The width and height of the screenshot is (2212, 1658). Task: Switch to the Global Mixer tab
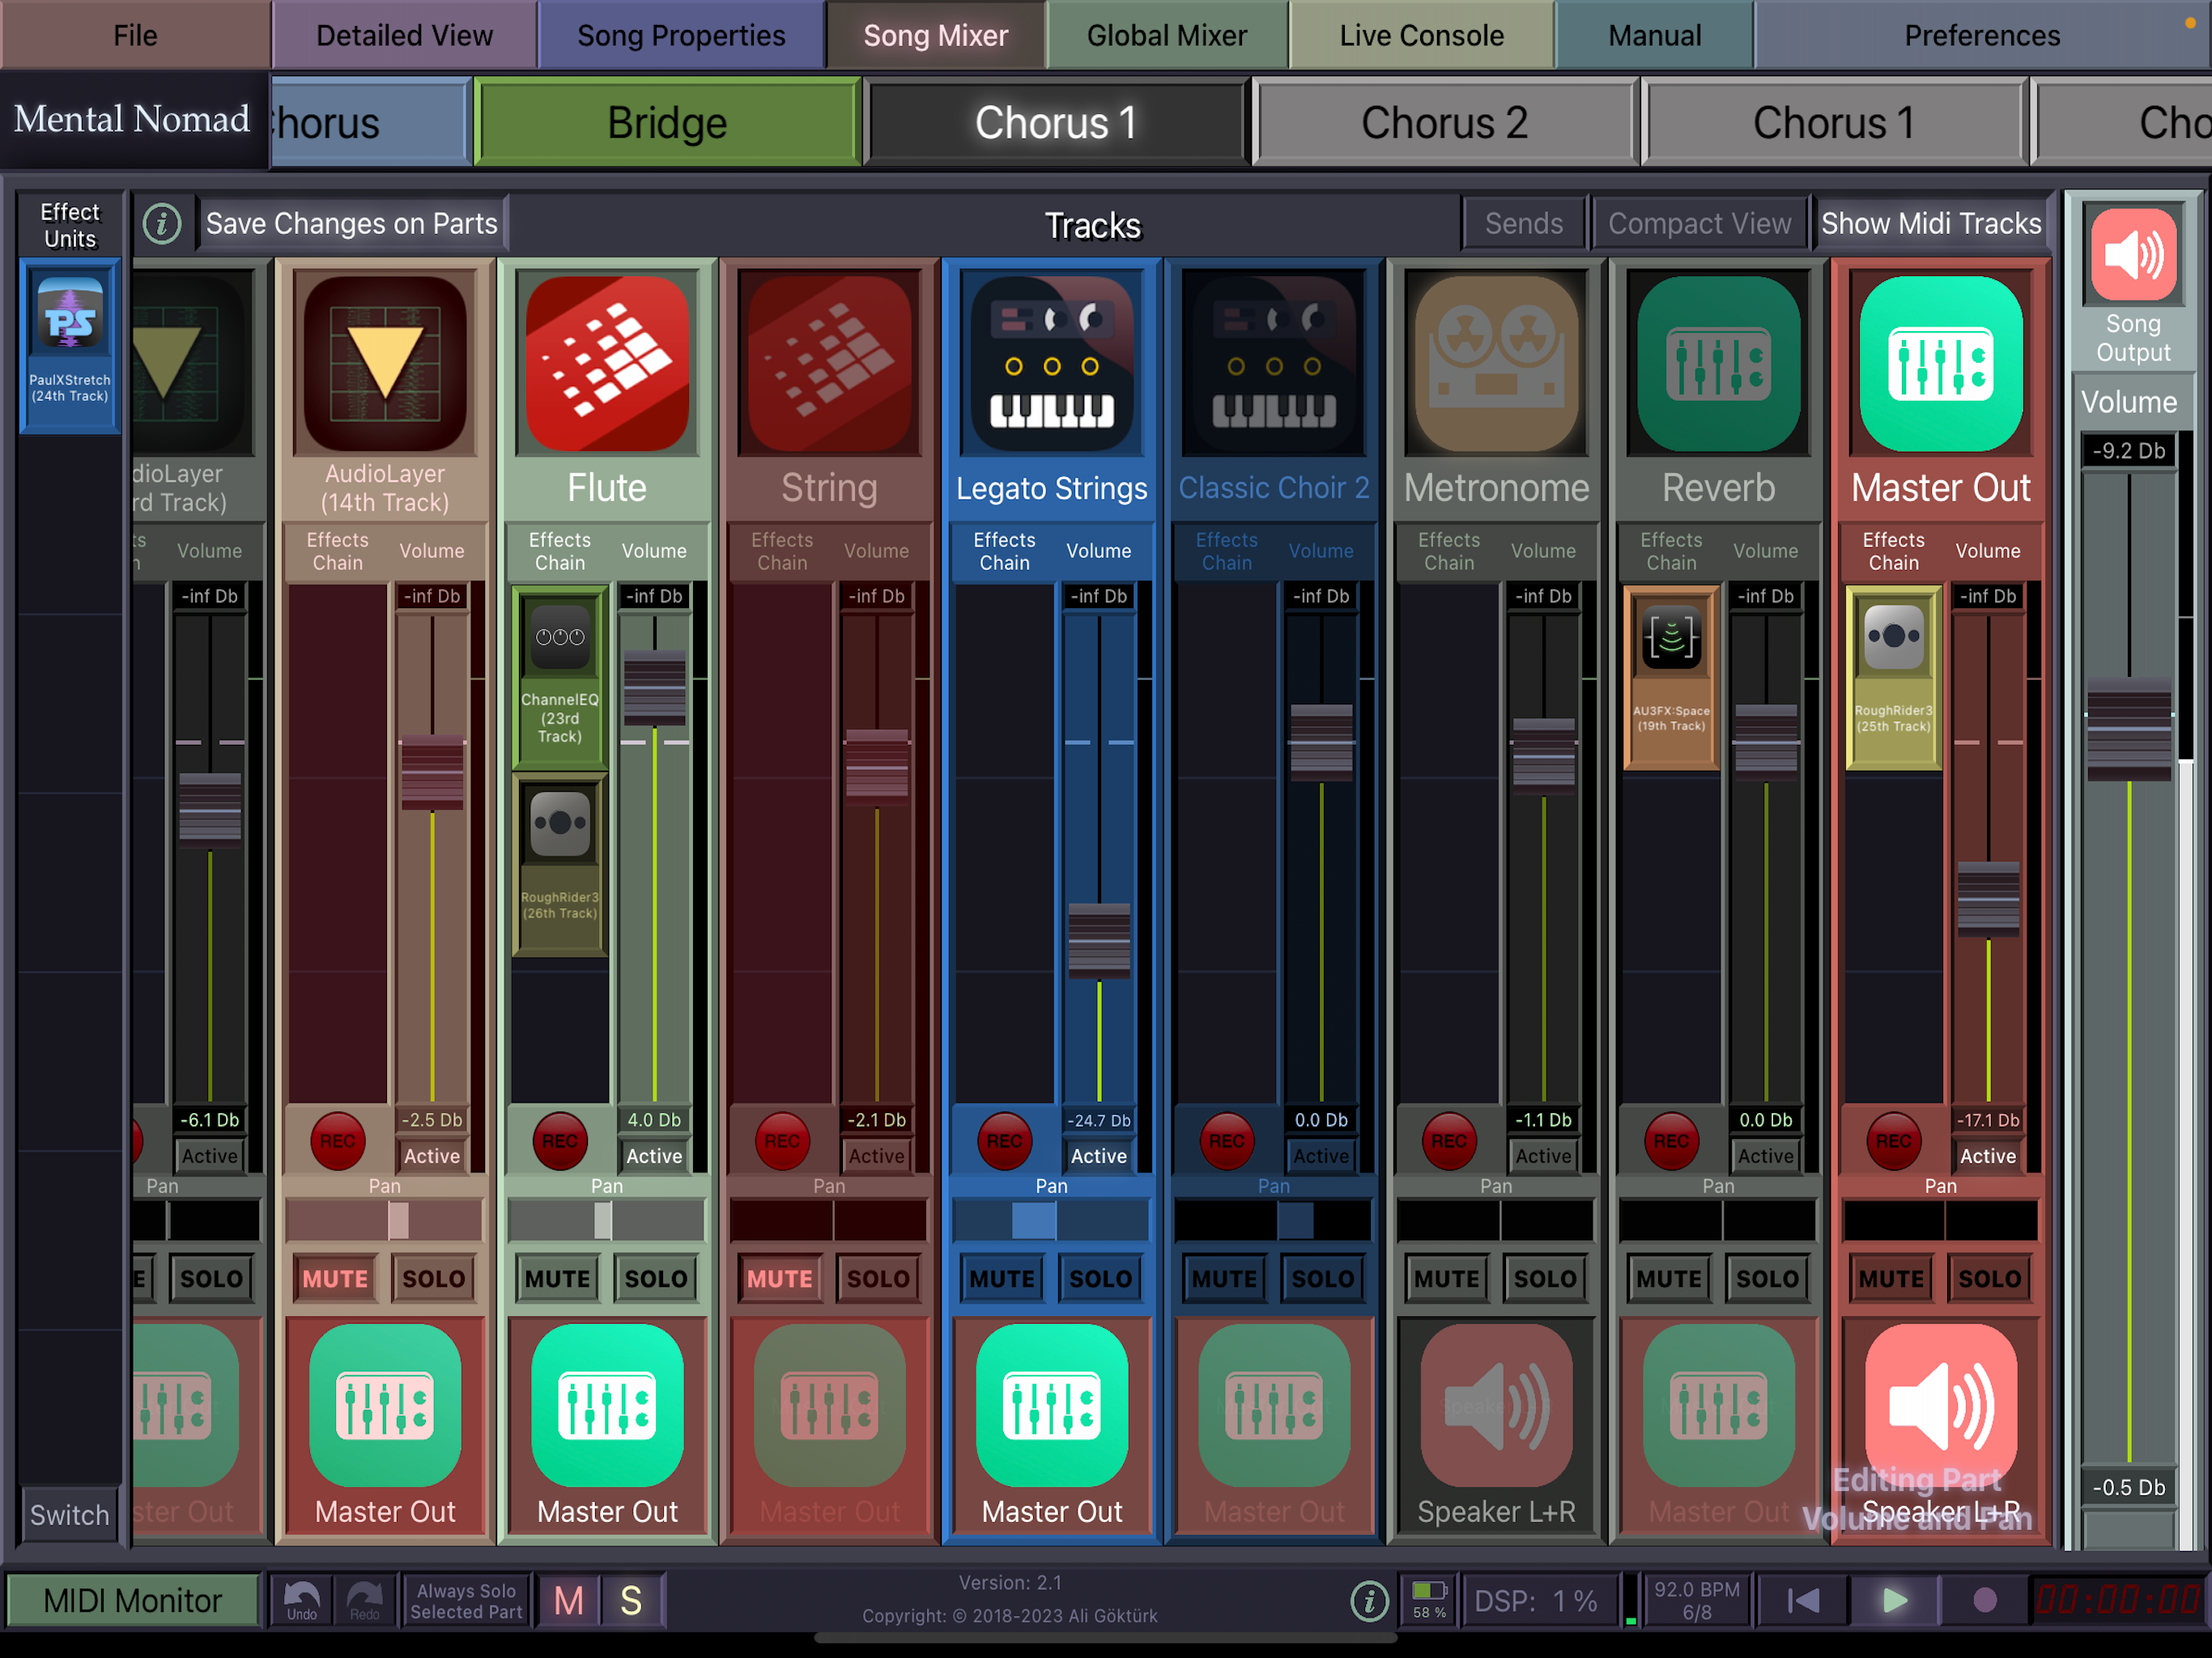(1166, 36)
